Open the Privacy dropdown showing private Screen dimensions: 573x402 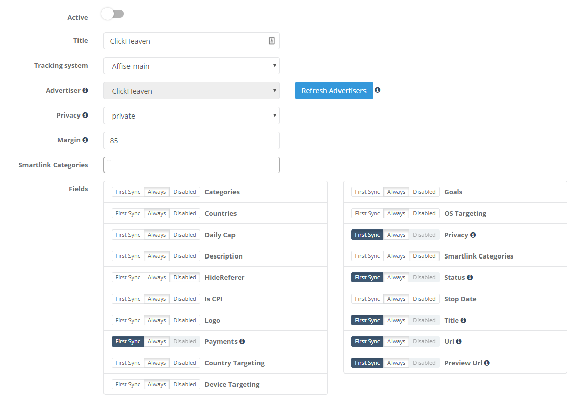click(x=192, y=116)
